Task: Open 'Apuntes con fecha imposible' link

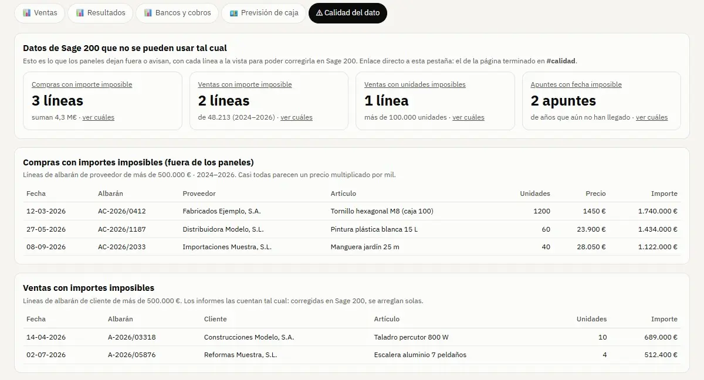Action: click(x=576, y=84)
